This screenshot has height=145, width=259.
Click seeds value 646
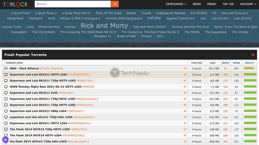(225, 117)
